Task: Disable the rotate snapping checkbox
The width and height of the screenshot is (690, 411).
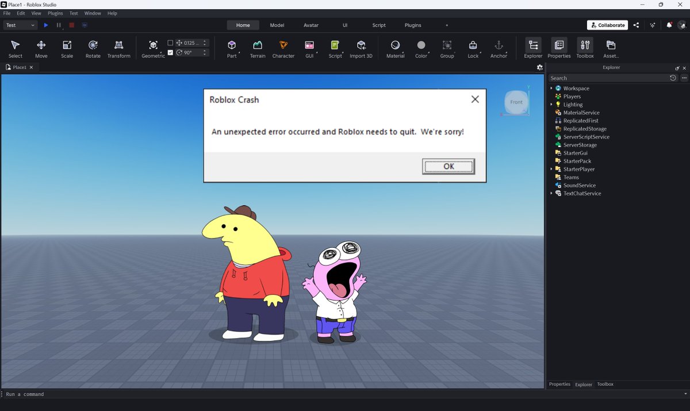Action: coord(170,52)
